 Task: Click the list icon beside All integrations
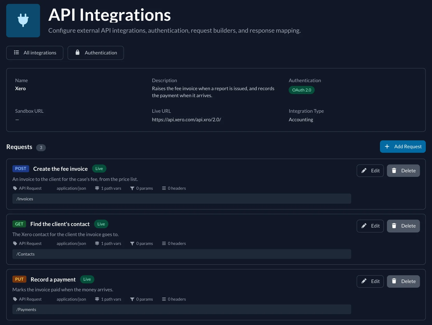coord(16,53)
